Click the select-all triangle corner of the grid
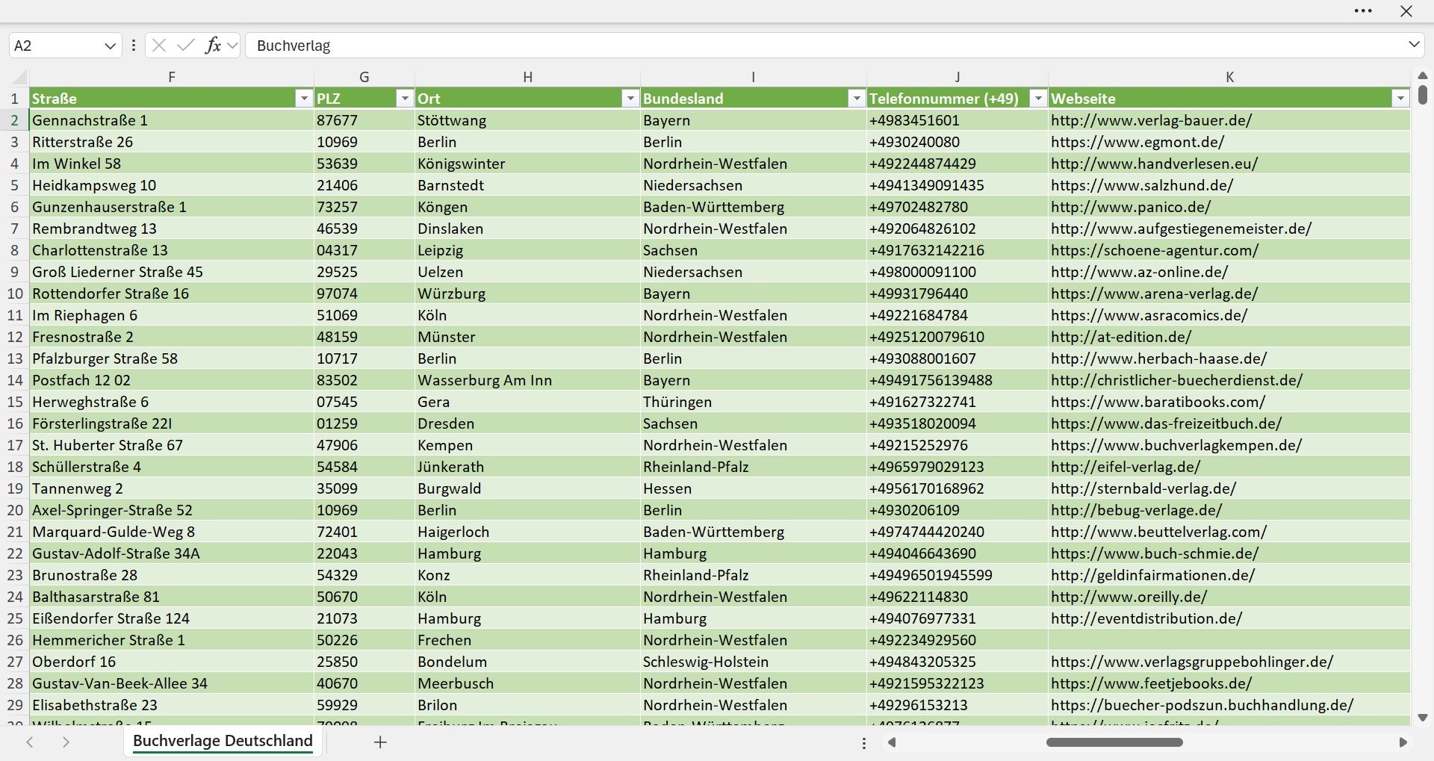This screenshot has width=1434, height=761. tap(19, 77)
